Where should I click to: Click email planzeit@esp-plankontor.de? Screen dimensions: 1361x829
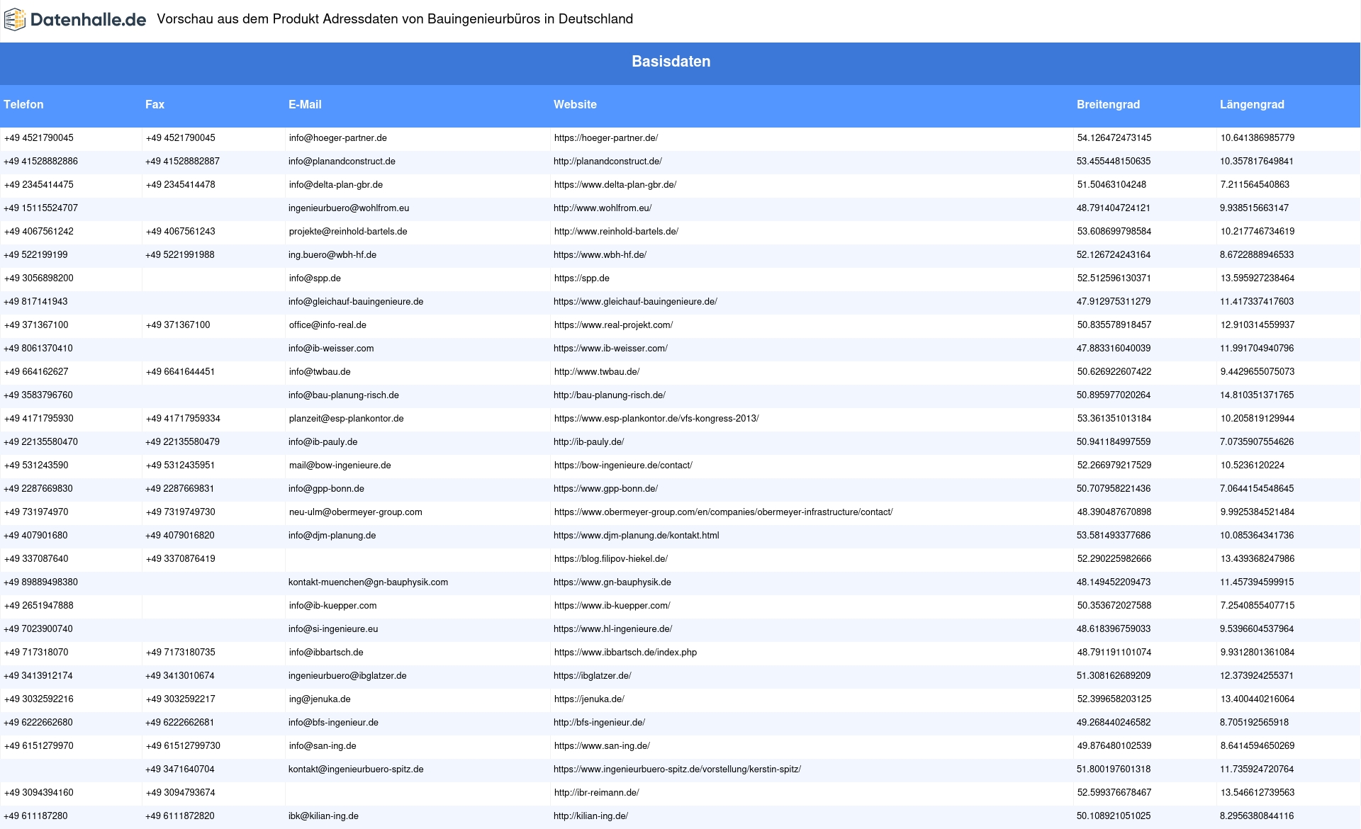point(347,419)
